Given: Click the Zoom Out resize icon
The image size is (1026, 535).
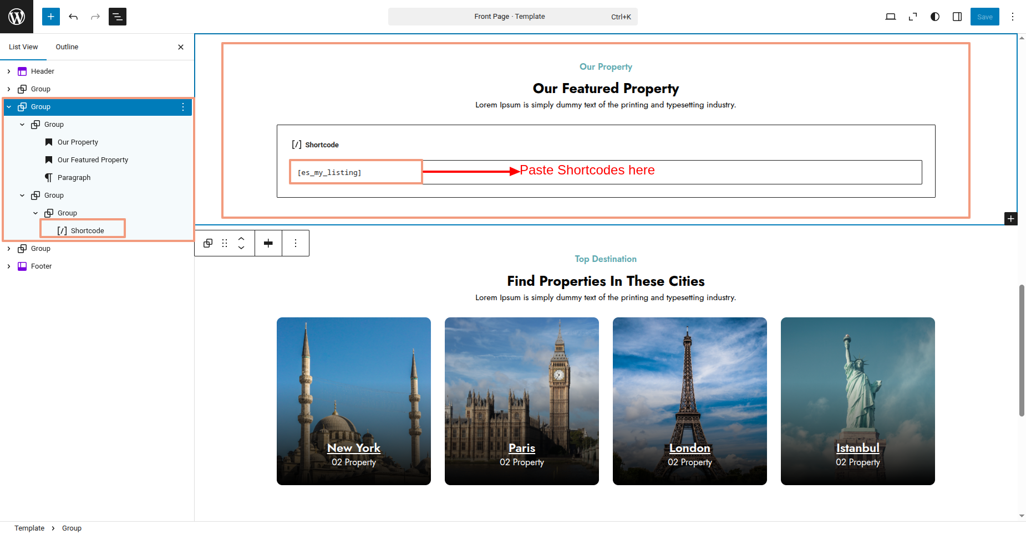Looking at the screenshot, I should [913, 17].
